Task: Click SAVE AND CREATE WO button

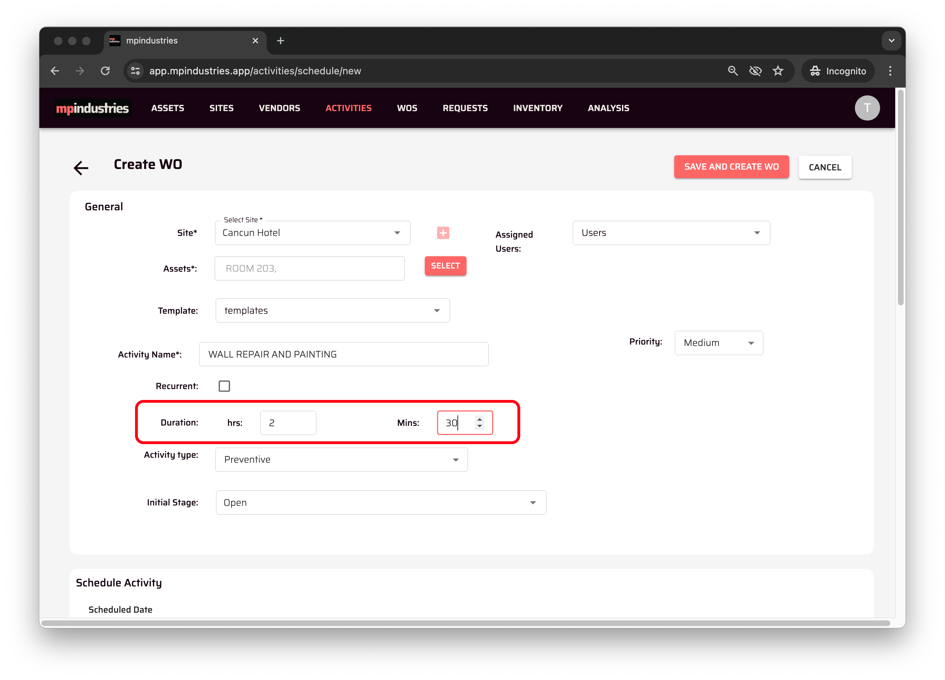Action: click(731, 167)
